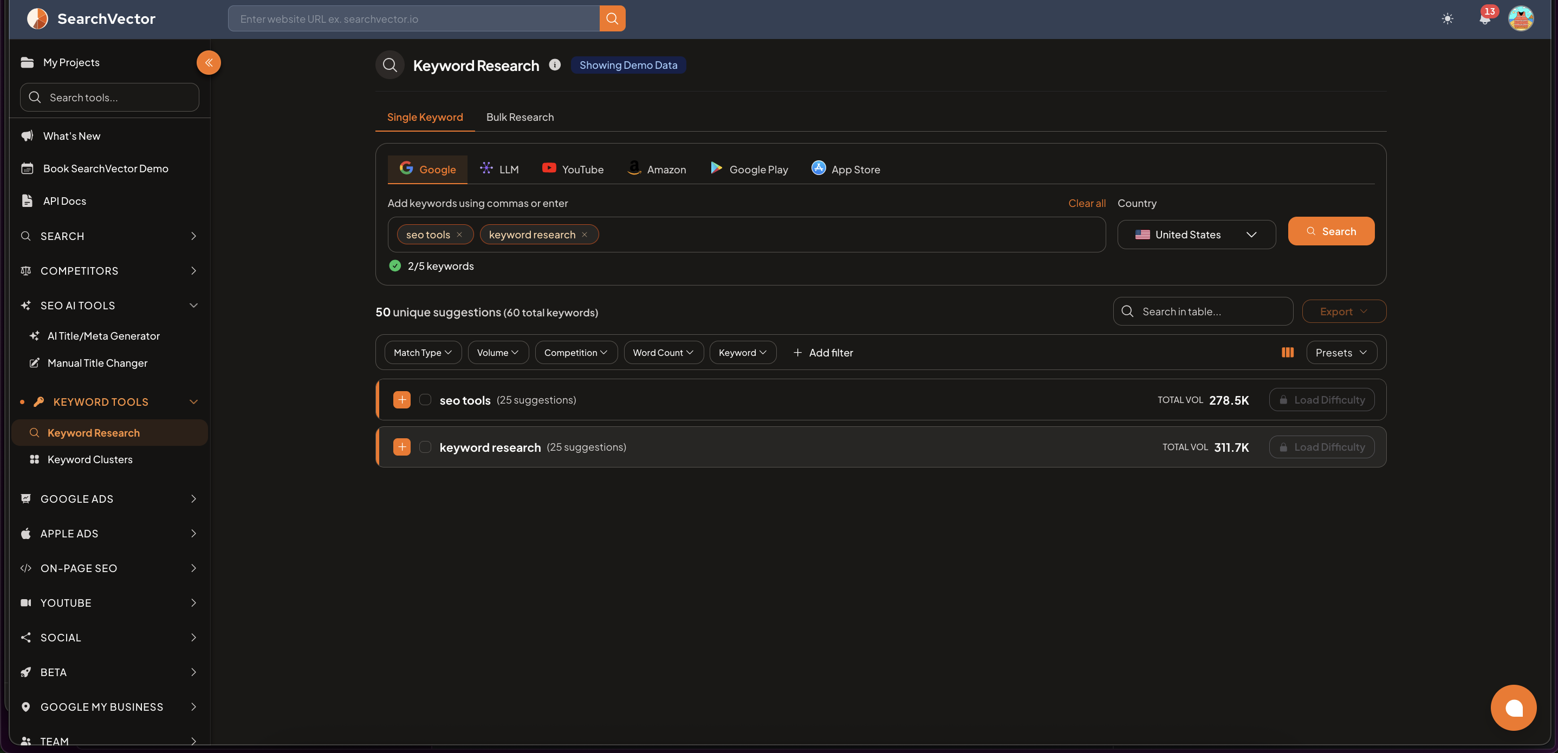Click the orange URL search magnifier button

612,19
